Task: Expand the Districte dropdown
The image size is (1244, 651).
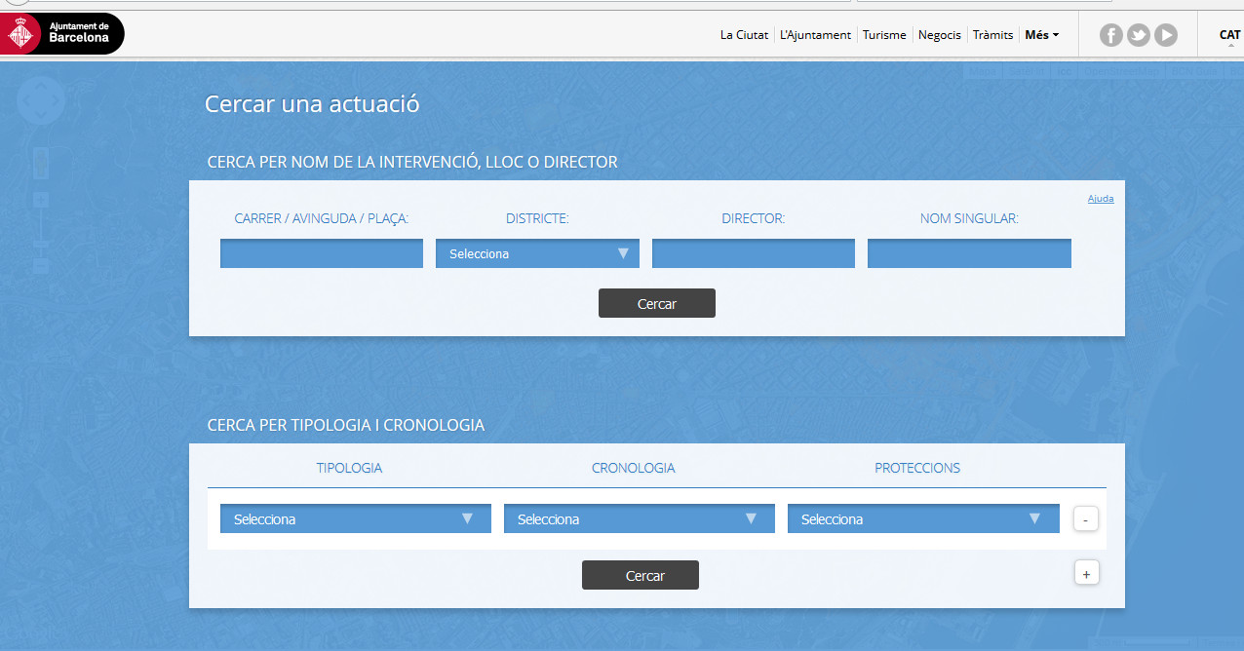Action: click(537, 253)
